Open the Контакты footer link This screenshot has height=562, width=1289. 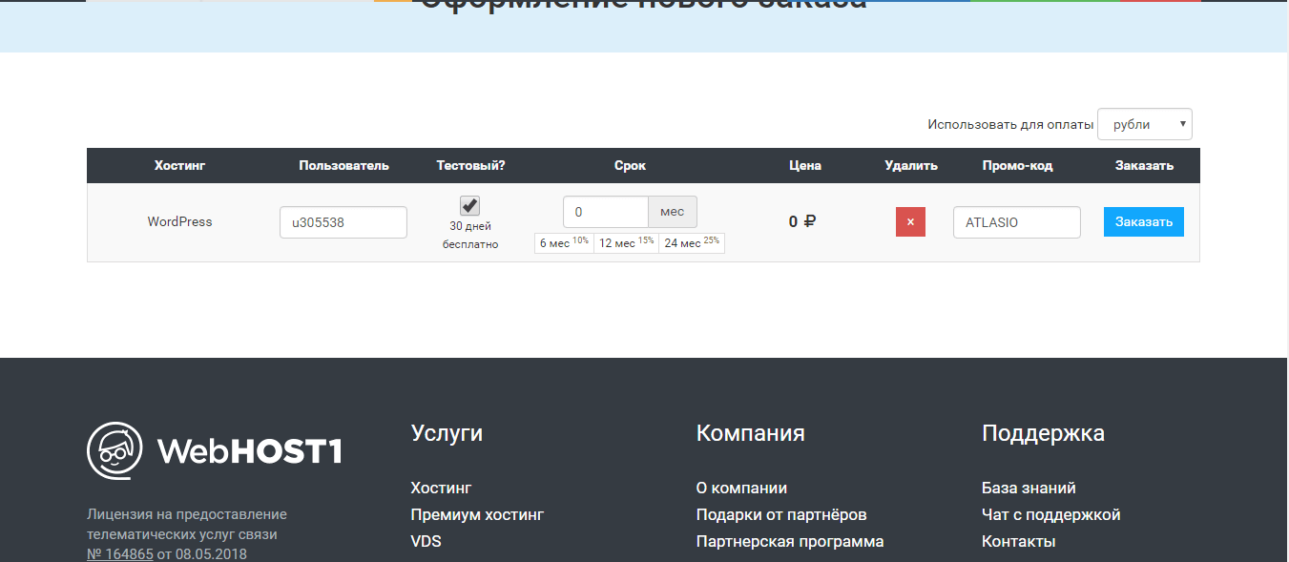click(1018, 541)
